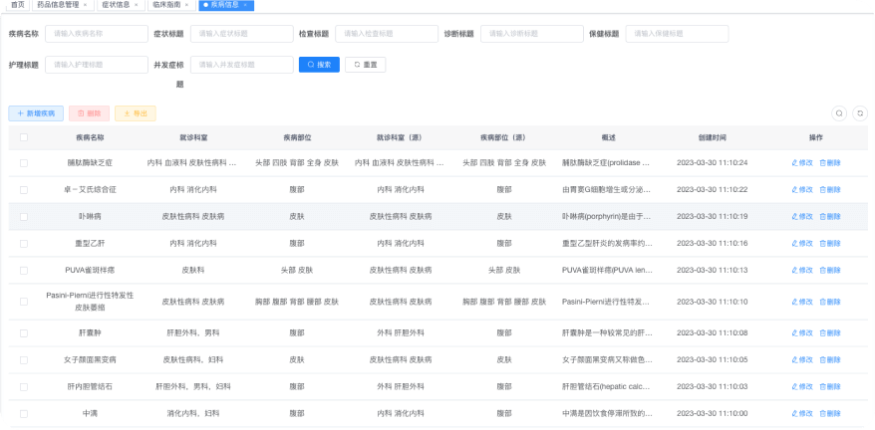Close the 药品信息管理 tab
Viewport: 875px width, 430px height.
85,4
